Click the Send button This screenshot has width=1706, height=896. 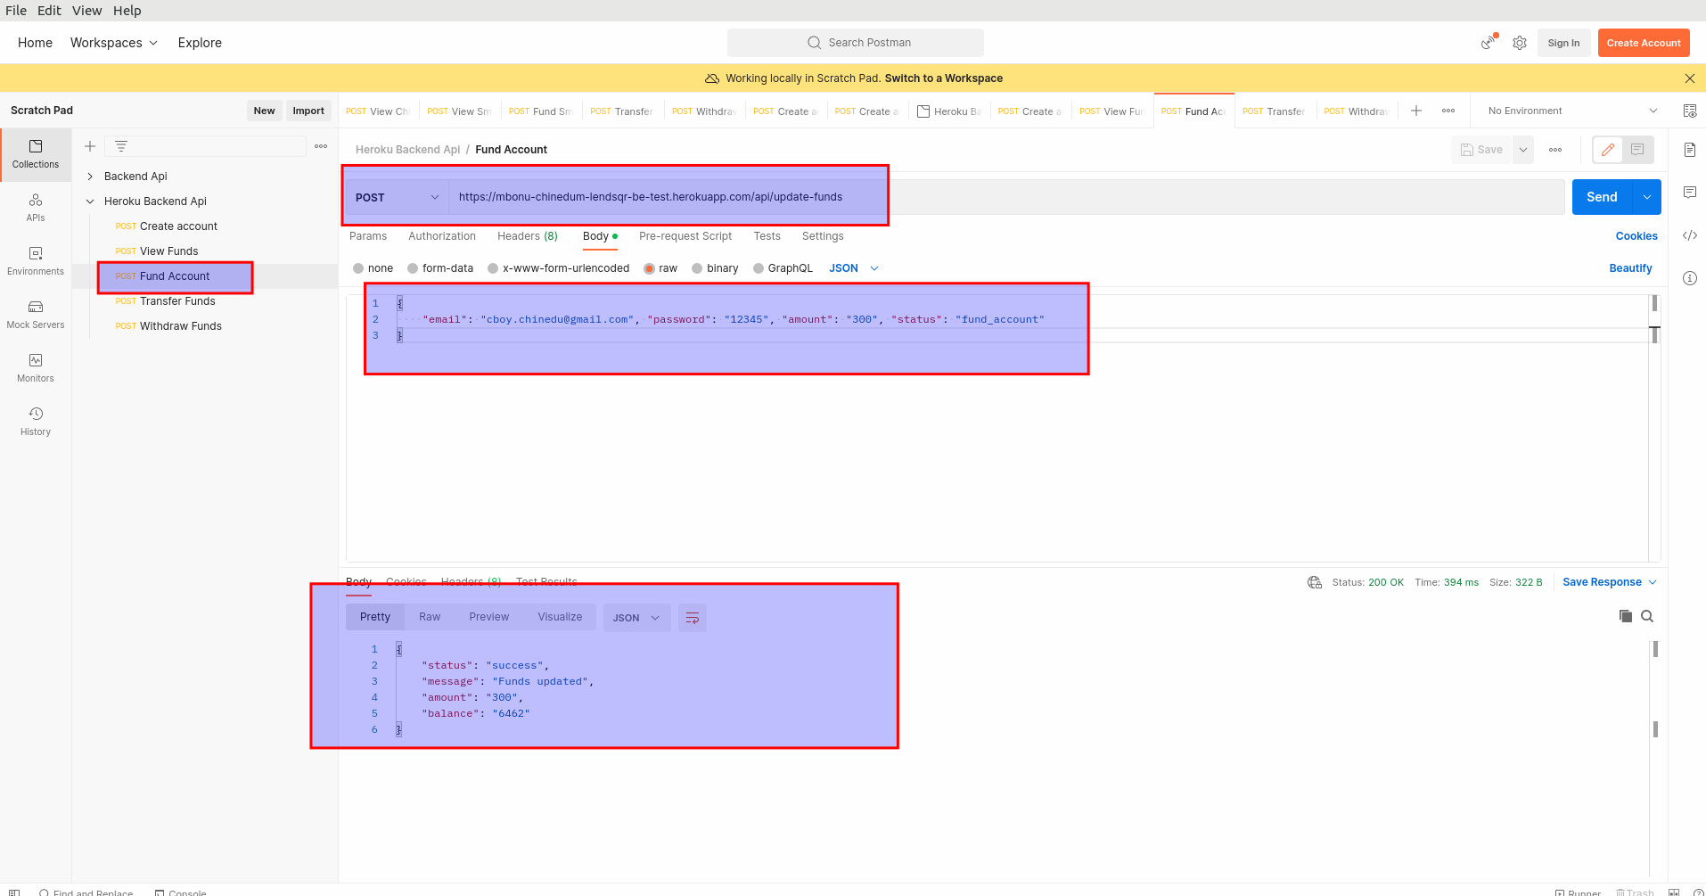coord(1602,197)
